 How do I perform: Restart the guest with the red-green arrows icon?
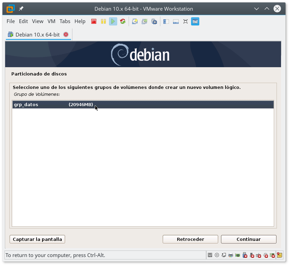[123, 21]
